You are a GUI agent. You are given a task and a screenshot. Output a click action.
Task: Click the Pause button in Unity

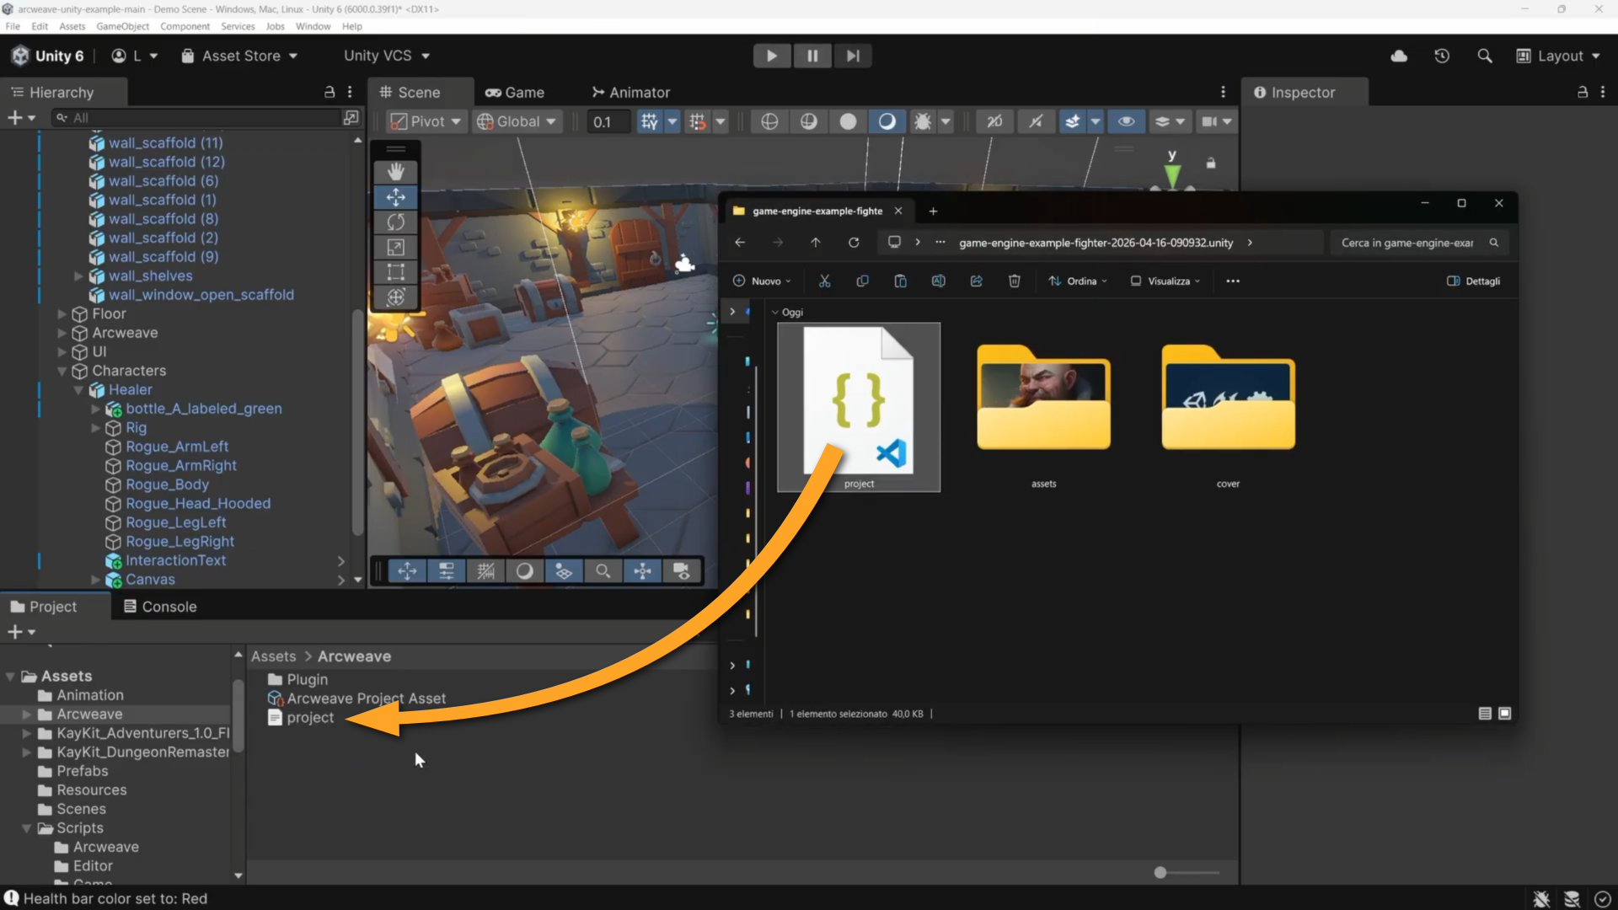[x=812, y=56]
